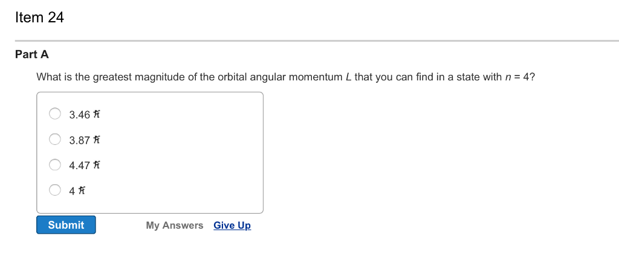619x279 pixels.
Task: Pick the 4.47 ħ radio button
Action: click(55, 165)
